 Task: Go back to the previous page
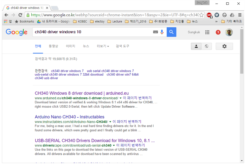pos(6,15)
